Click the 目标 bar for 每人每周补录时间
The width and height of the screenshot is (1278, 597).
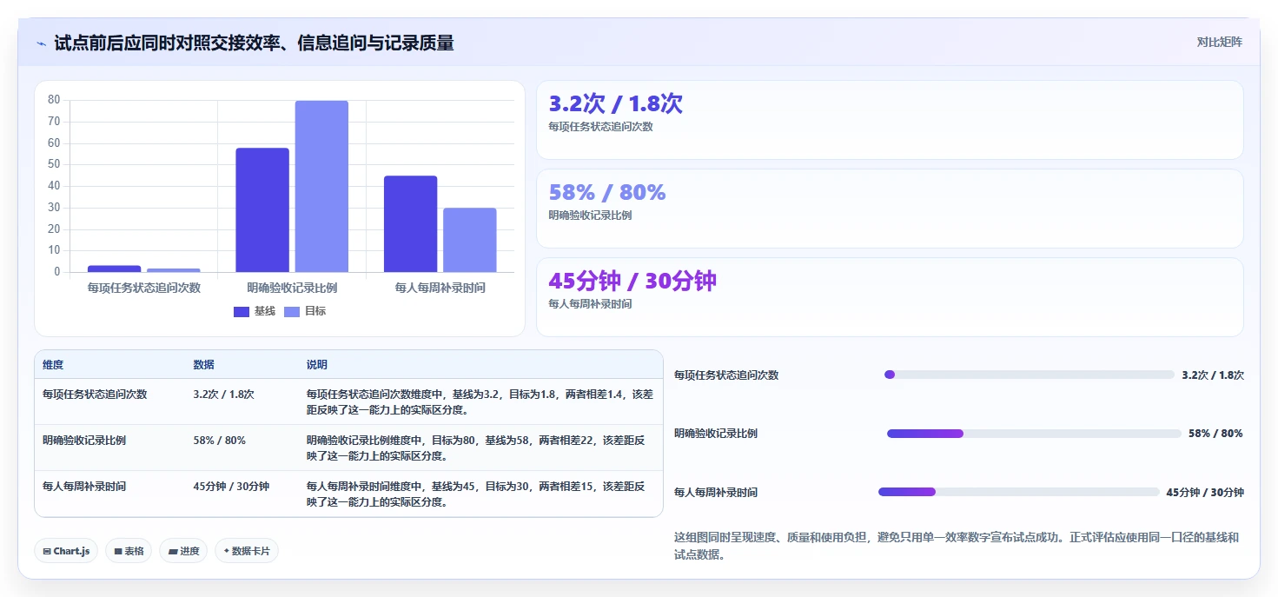pyautogui.click(x=470, y=240)
